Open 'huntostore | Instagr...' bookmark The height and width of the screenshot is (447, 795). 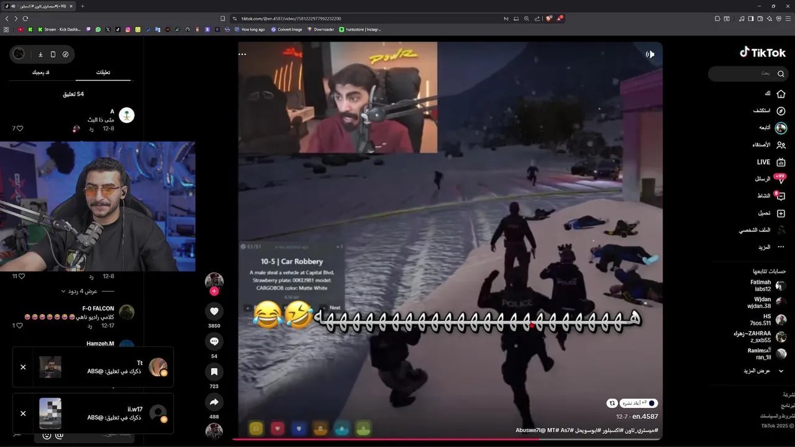pos(360,29)
